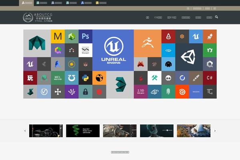Open the Maya 2017 Render Curves thumbnail
The image size is (240, 160).
point(83,131)
